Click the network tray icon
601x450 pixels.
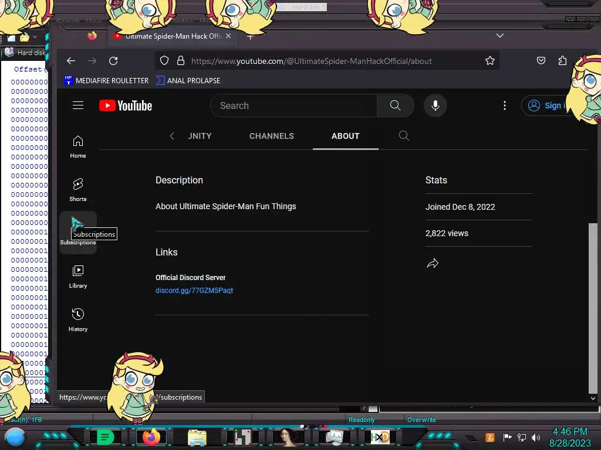522,437
